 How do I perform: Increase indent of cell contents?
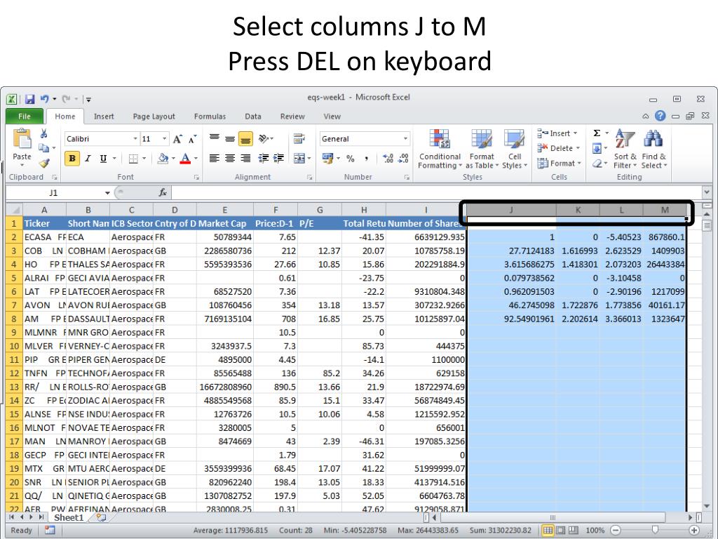coord(278,159)
